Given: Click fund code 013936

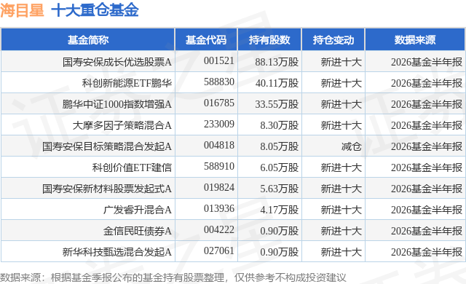Looking at the screenshot, I should (x=219, y=208).
